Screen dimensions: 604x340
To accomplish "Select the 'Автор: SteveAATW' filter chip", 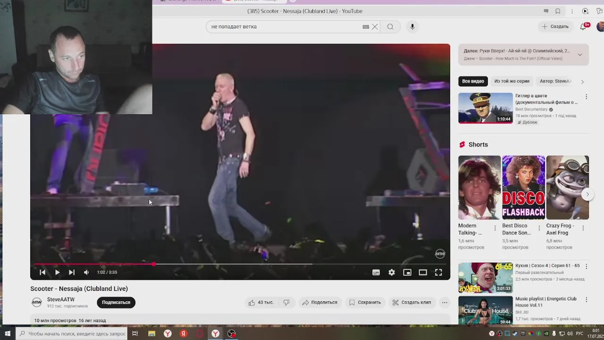I will 556,81.
